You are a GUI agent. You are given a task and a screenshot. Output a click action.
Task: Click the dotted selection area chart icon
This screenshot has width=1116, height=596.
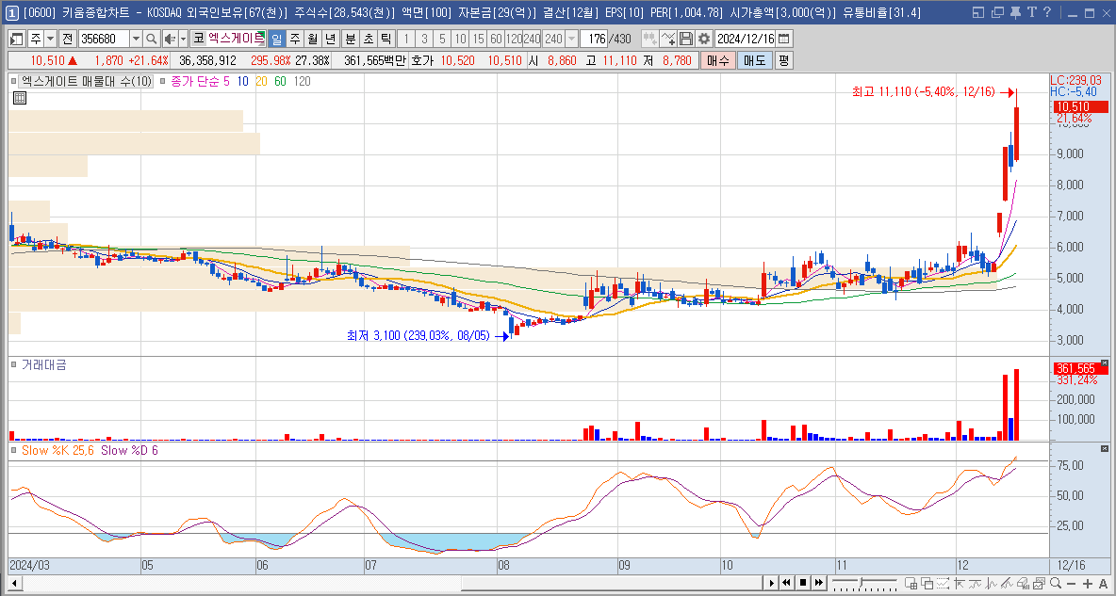point(944,583)
